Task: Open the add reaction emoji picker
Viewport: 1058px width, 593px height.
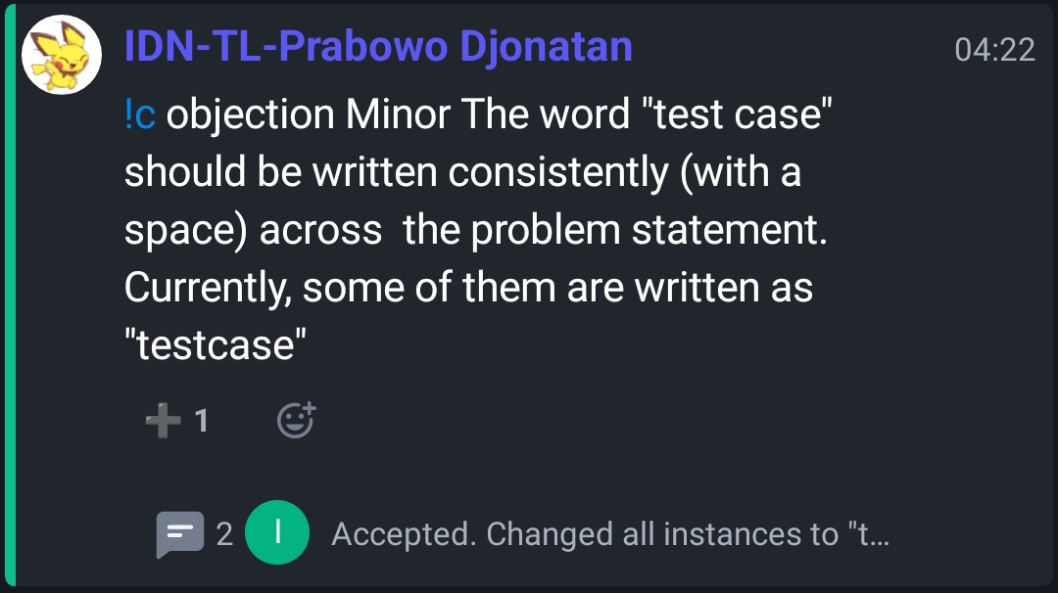Action: pyautogui.click(x=296, y=421)
